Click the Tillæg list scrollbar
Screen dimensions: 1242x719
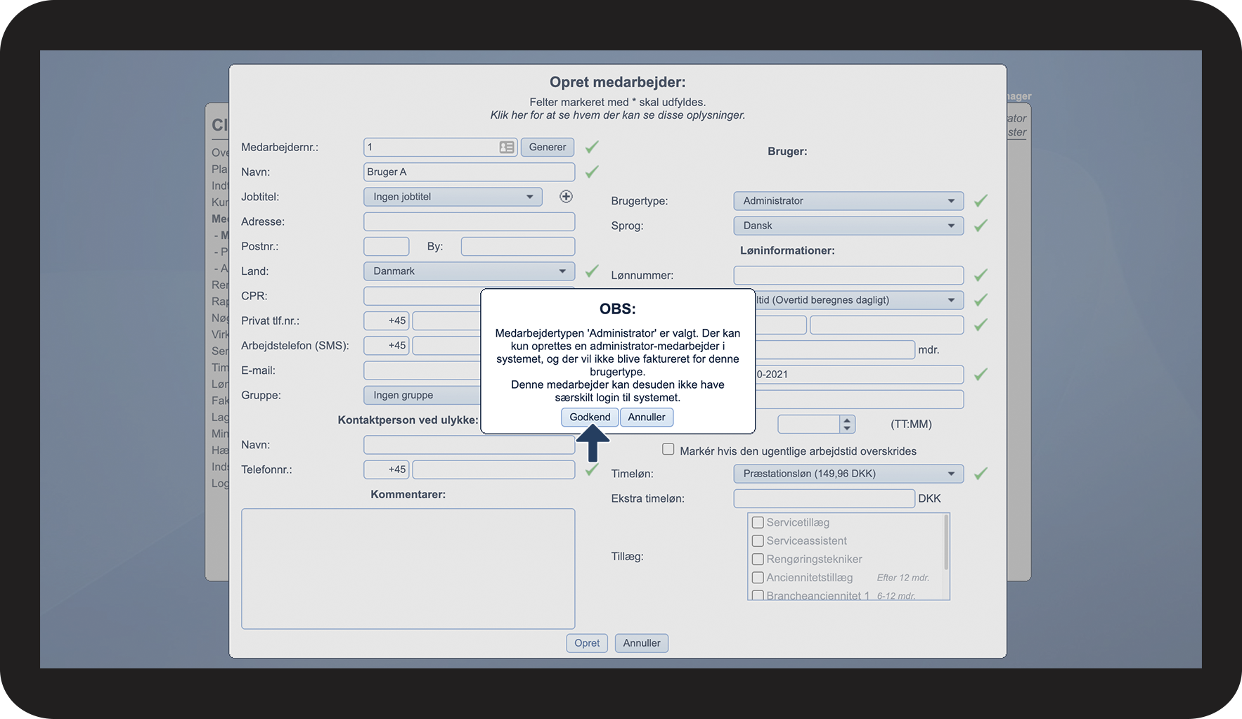946,542
